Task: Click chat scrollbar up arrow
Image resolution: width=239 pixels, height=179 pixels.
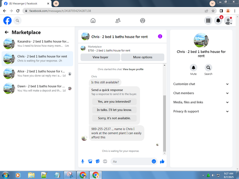Action: 164,65
